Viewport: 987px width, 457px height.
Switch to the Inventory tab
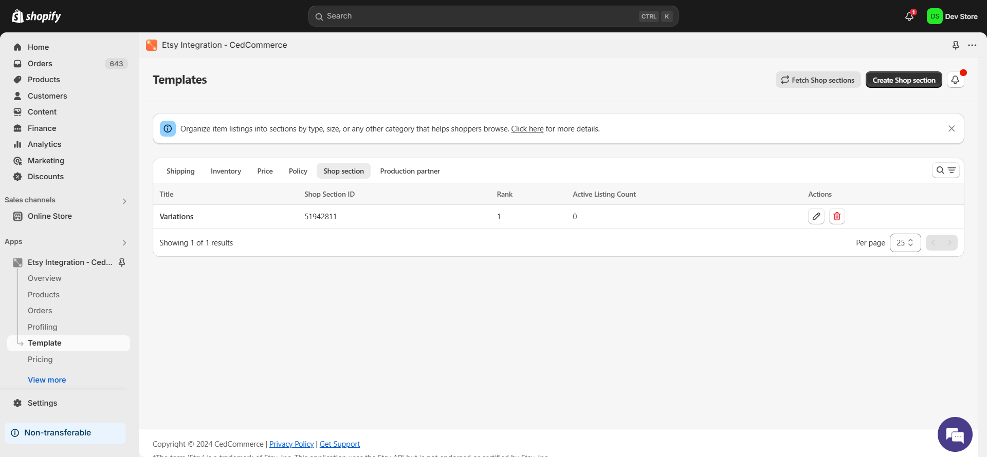226,172
